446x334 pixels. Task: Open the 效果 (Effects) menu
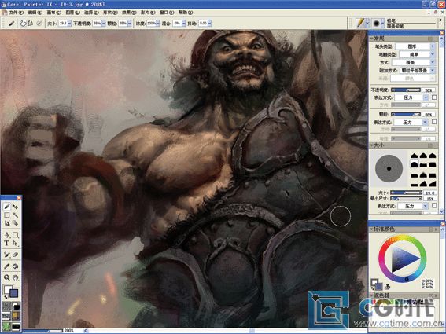tap(129, 13)
